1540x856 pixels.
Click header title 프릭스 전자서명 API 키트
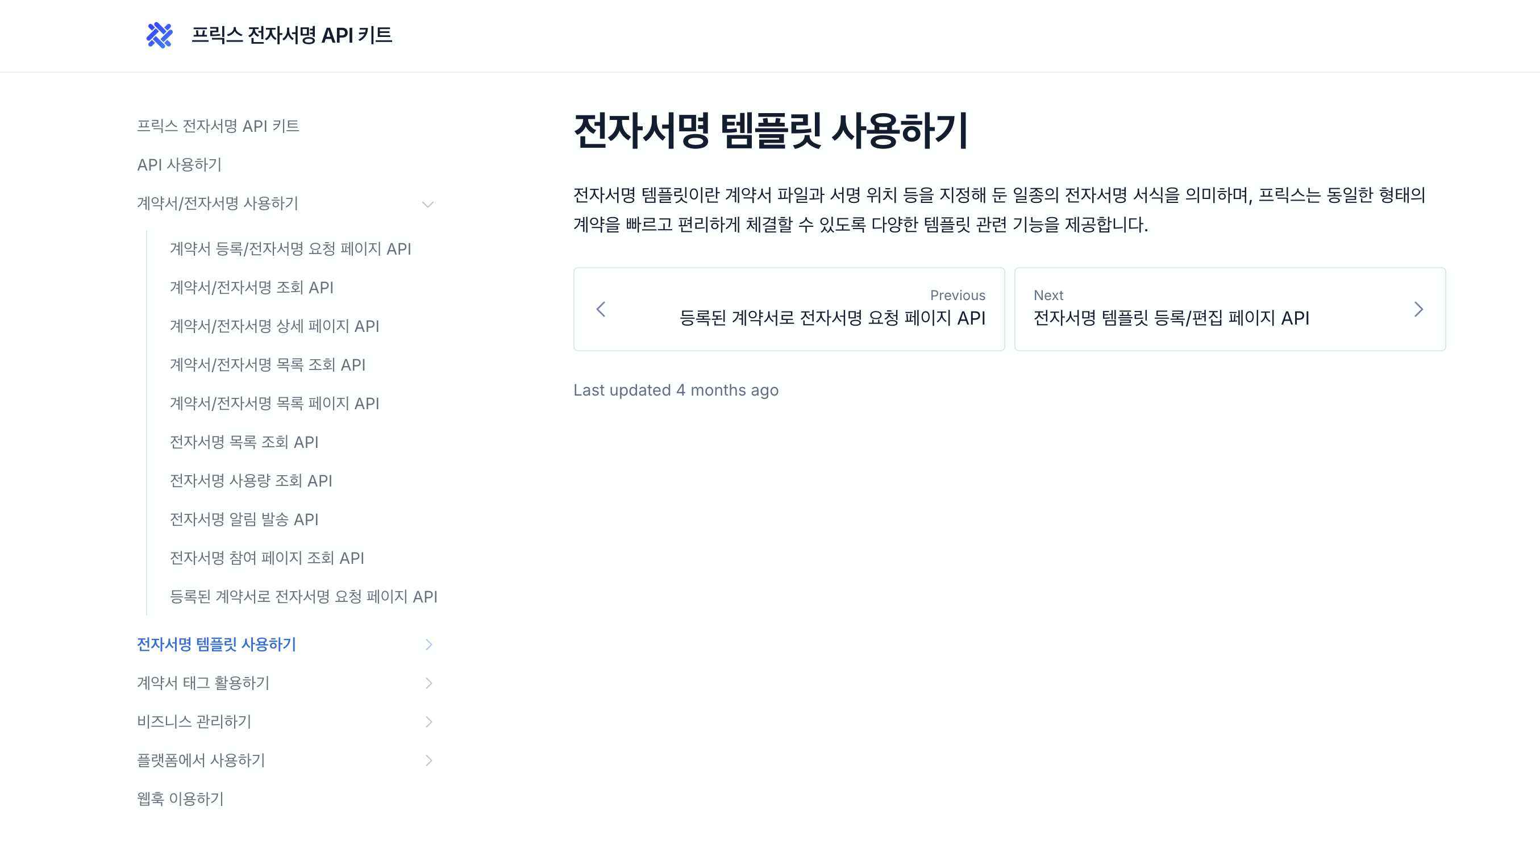coord(291,35)
